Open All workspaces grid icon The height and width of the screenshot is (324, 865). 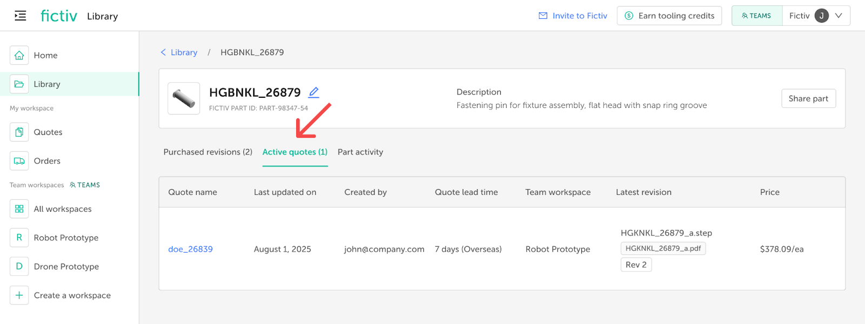pos(19,209)
